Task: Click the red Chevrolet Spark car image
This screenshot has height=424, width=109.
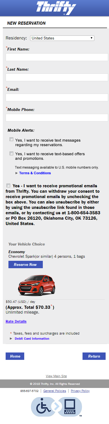Action: (x=37, y=285)
